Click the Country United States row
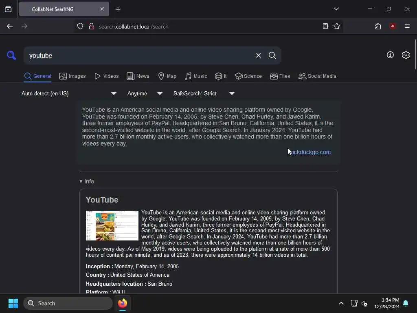This screenshot has height=313, width=417. point(127,275)
